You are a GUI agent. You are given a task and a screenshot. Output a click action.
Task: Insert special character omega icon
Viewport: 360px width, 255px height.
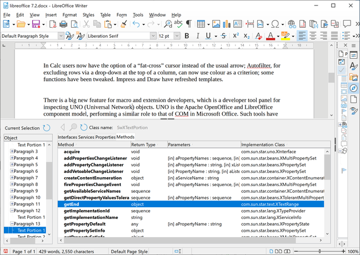[x=275, y=24]
